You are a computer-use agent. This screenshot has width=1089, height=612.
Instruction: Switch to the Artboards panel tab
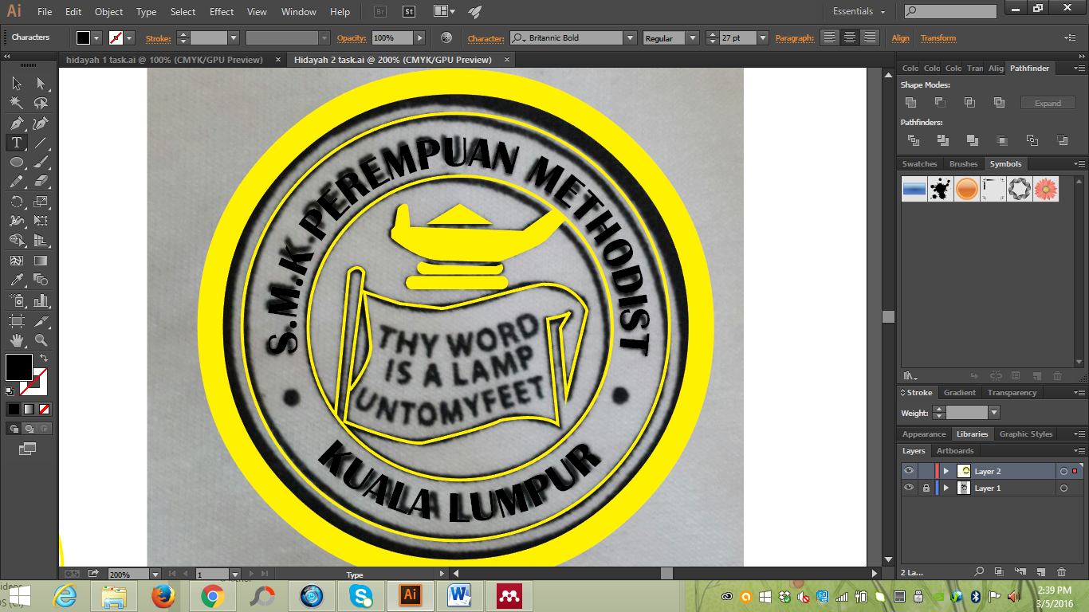pos(954,451)
